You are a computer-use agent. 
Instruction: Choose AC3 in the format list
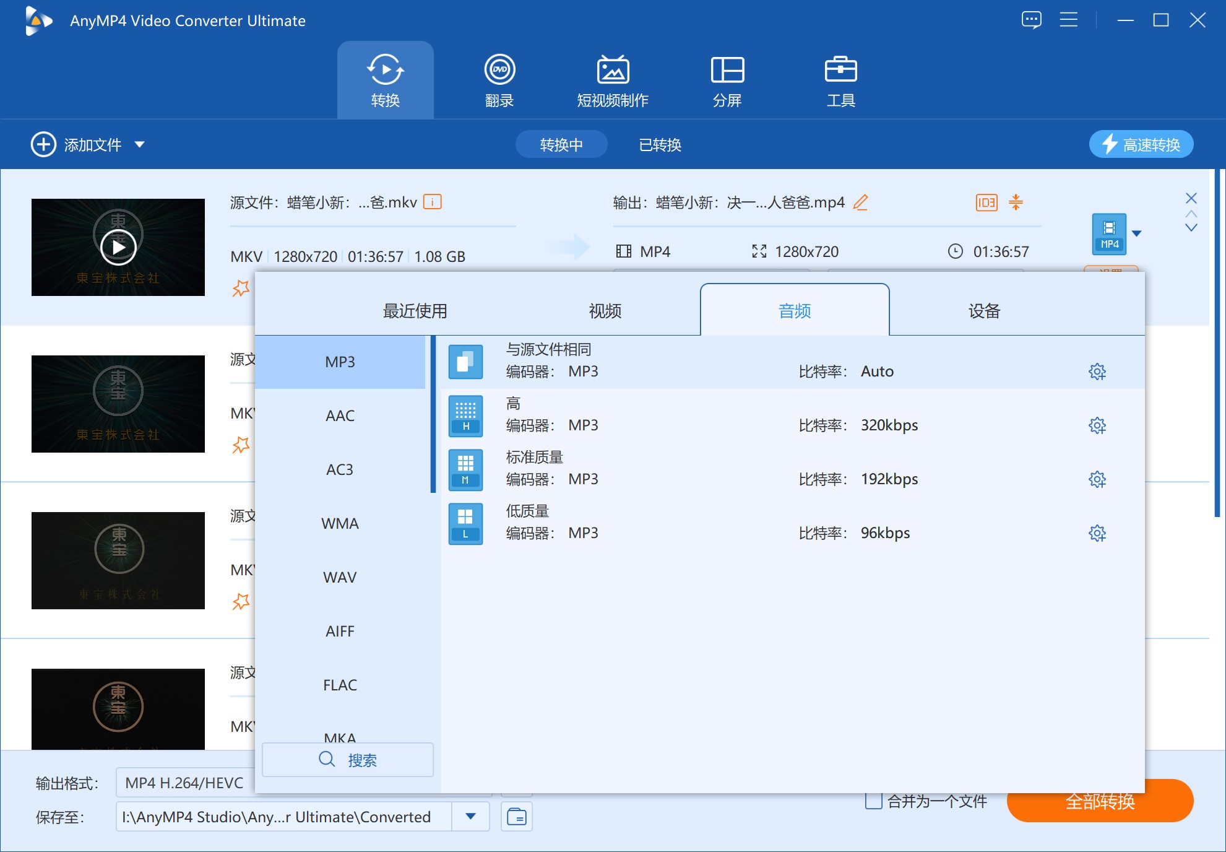[340, 469]
